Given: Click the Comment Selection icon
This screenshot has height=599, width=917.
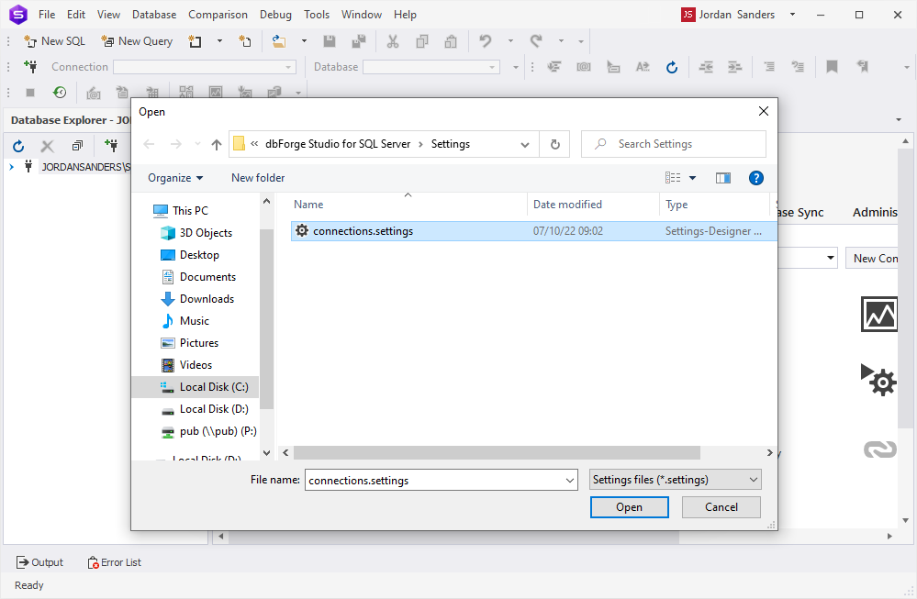Looking at the screenshot, I should [769, 67].
